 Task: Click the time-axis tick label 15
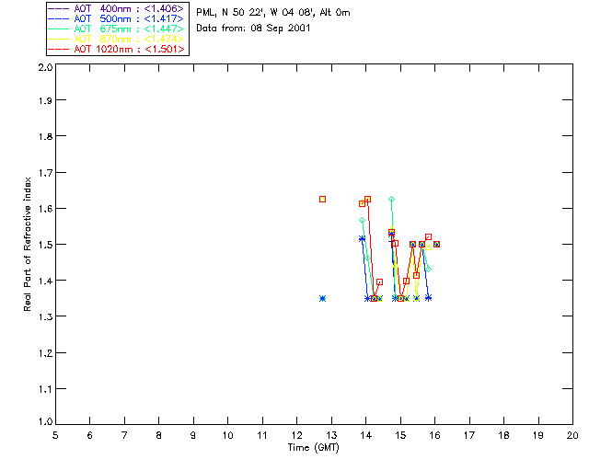click(400, 435)
